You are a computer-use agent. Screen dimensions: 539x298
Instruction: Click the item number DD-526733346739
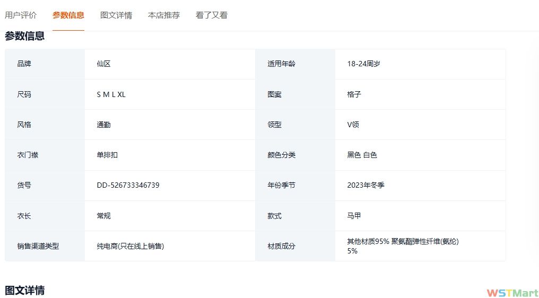point(128,186)
